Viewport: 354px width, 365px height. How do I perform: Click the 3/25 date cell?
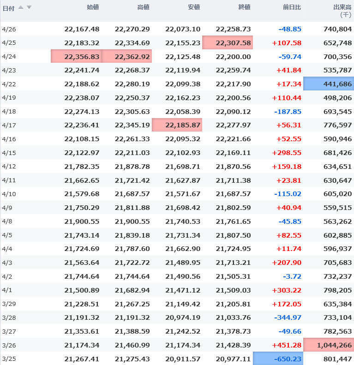9,359
